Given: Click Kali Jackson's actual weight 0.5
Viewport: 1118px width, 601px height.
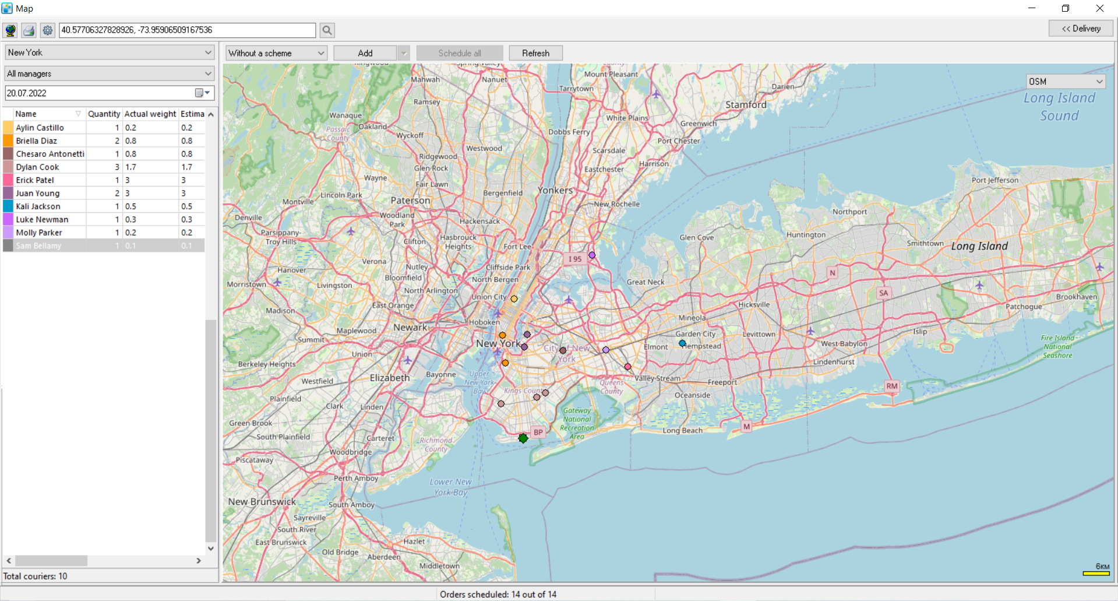Looking at the screenshot, I should 131,206.
